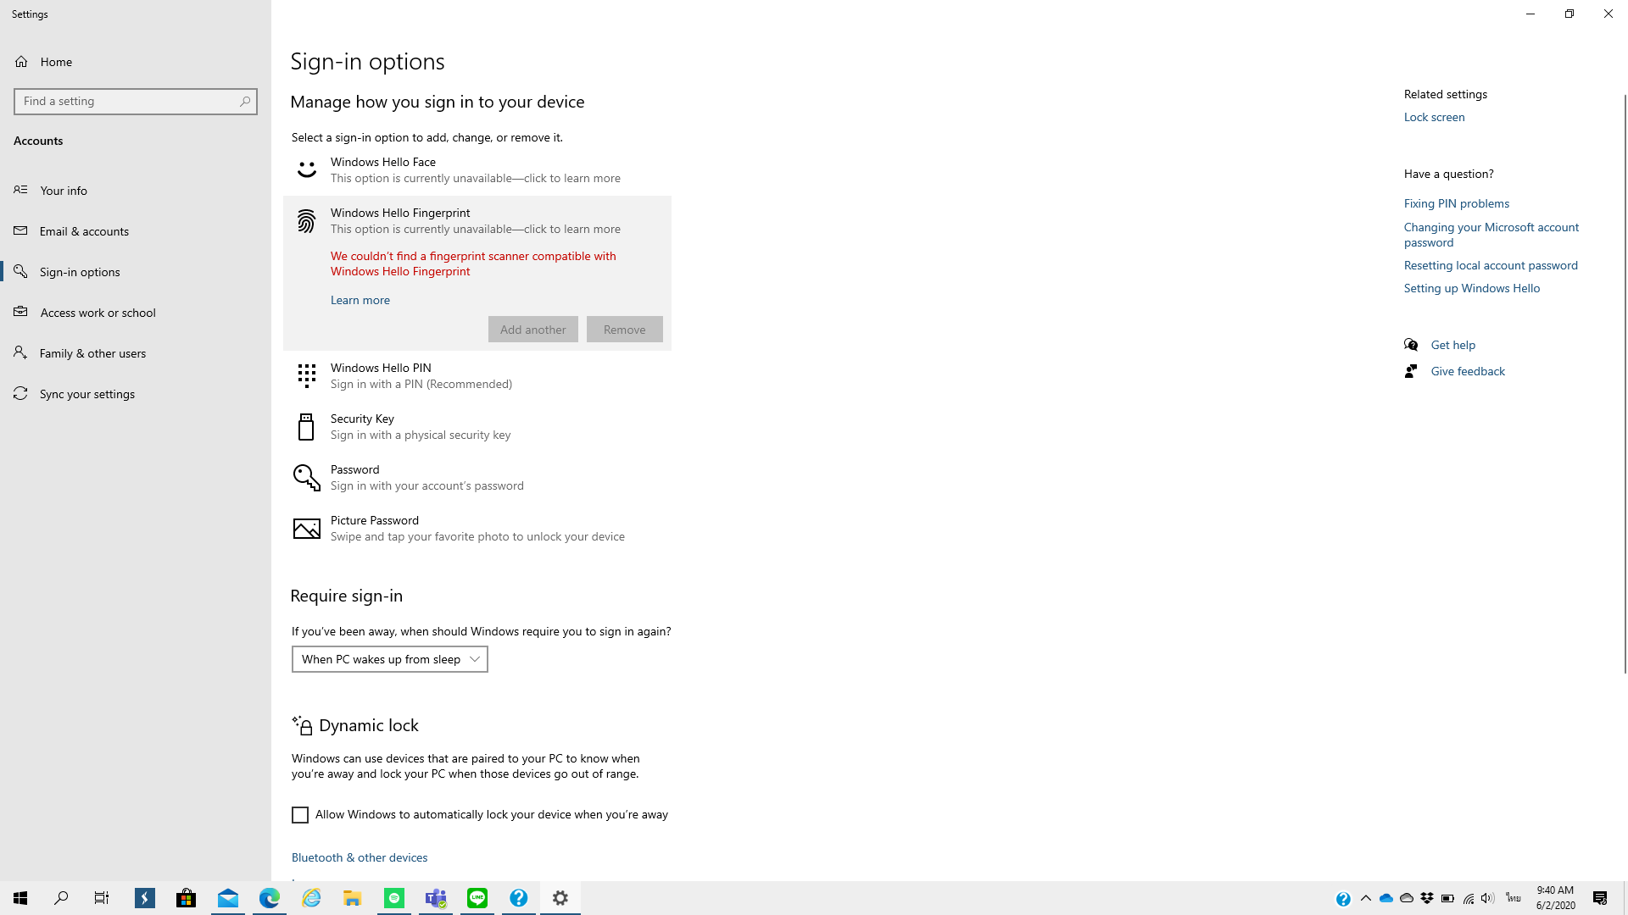Open Microsoft Teams from the taskbar
The height and width of the screenshot is (915, 1628).
(436, 898)
